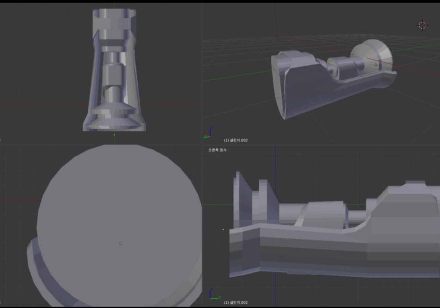Select the '오른쪽 정사' view label
Viewport: 440px width, 308px height.
217,150
